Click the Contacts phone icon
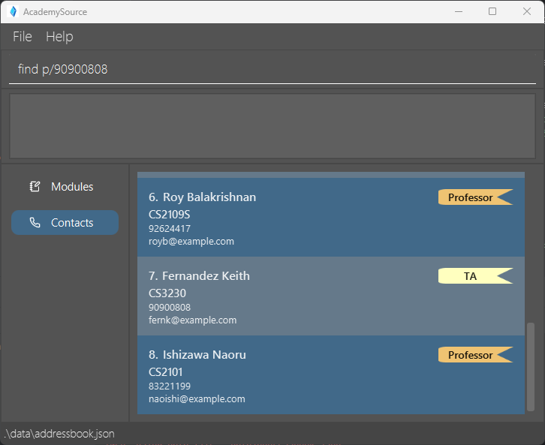Screen dimensions: 545x445 coord(35,223)
